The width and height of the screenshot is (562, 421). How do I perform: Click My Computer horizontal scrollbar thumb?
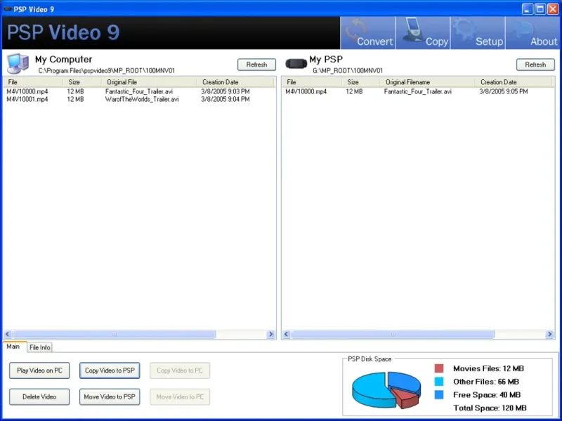coord(114,335)
